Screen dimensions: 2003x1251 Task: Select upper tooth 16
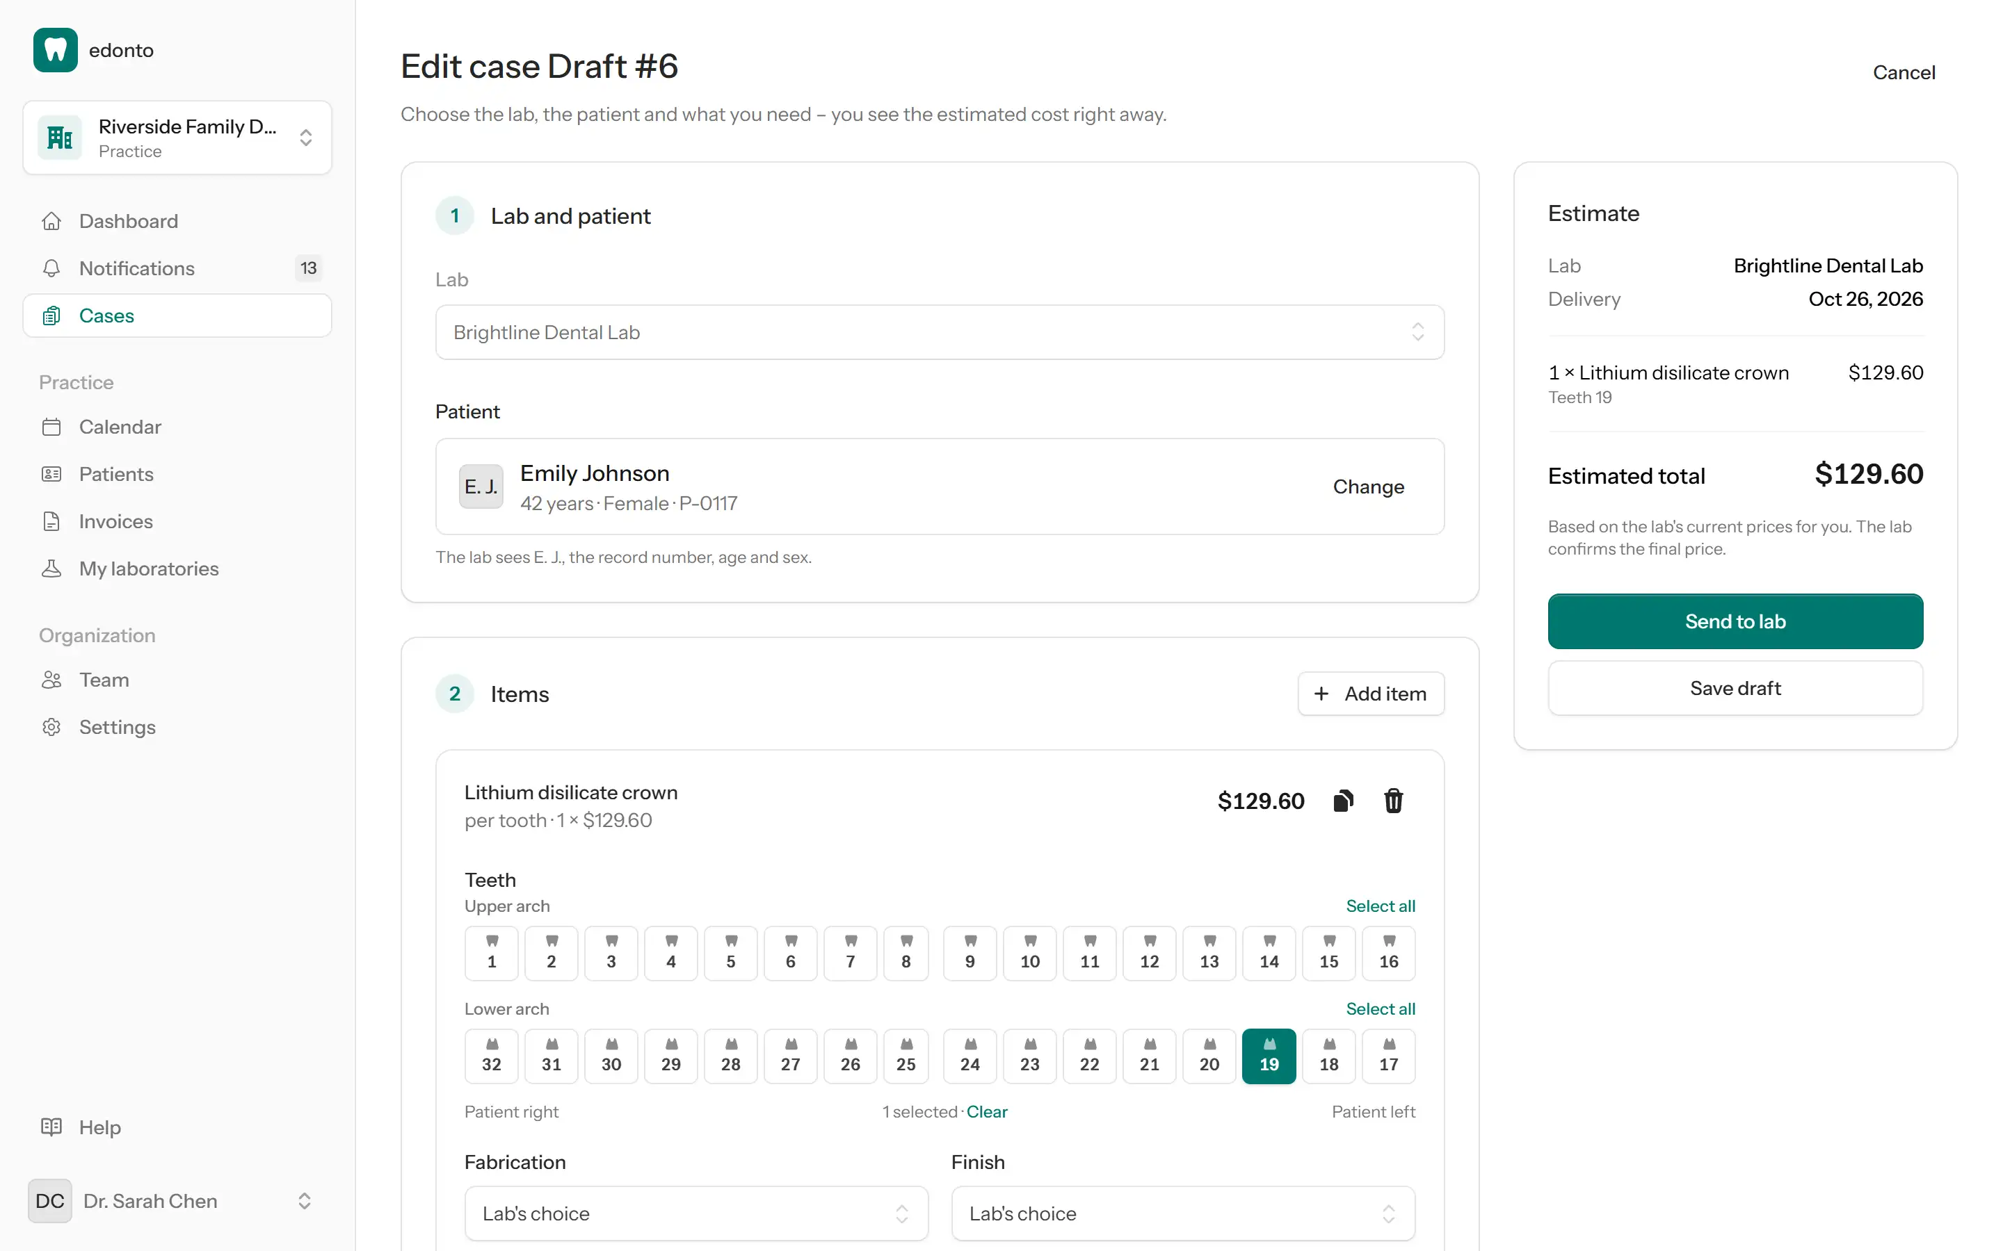point(1388,953)
